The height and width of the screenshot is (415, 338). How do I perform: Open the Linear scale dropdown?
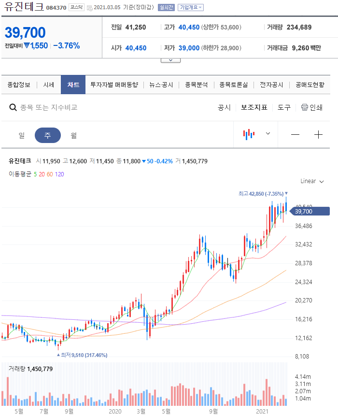[312, 181]
